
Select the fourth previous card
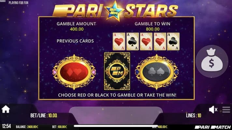160,42
